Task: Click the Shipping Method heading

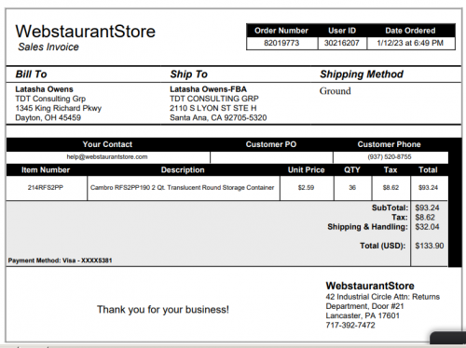Action: (x=362, y=74)
